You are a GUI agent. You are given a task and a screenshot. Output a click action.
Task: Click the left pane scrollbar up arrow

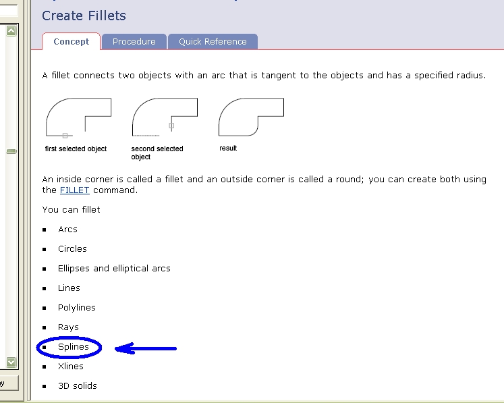coord(11,30)
